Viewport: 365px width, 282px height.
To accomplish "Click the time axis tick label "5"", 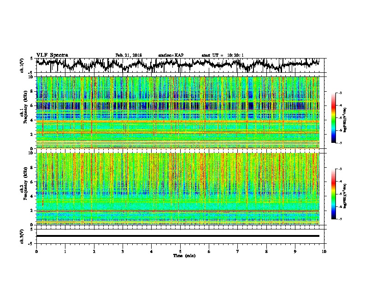I will 180,252.
